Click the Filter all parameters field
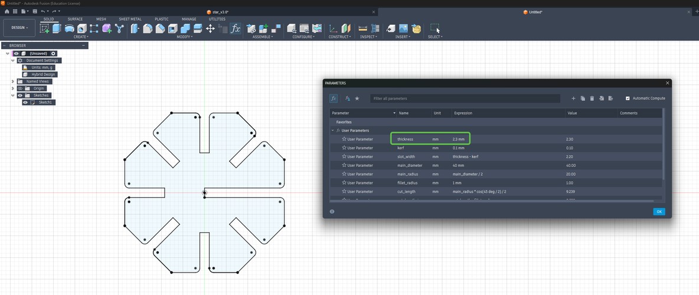This screenshot has width=699, height=295. (465, 99)
